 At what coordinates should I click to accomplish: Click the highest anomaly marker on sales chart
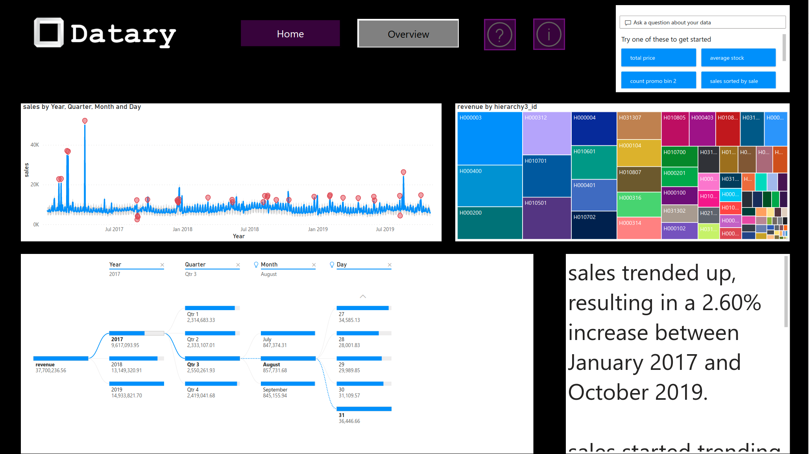(x=85, y=121)
